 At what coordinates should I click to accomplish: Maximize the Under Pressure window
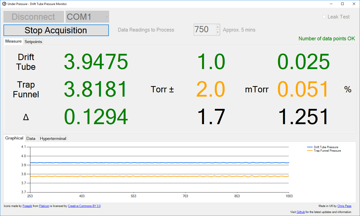342,4
